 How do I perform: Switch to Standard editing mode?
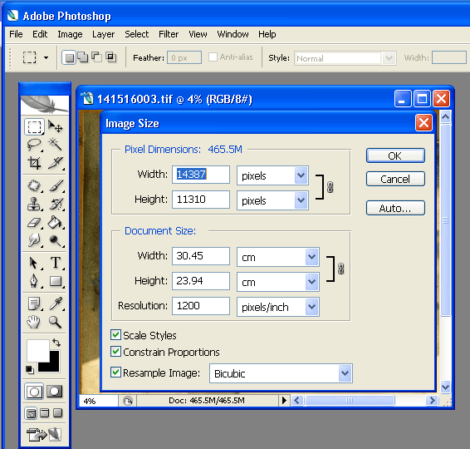pyautogui.click(x=34, y=392)
